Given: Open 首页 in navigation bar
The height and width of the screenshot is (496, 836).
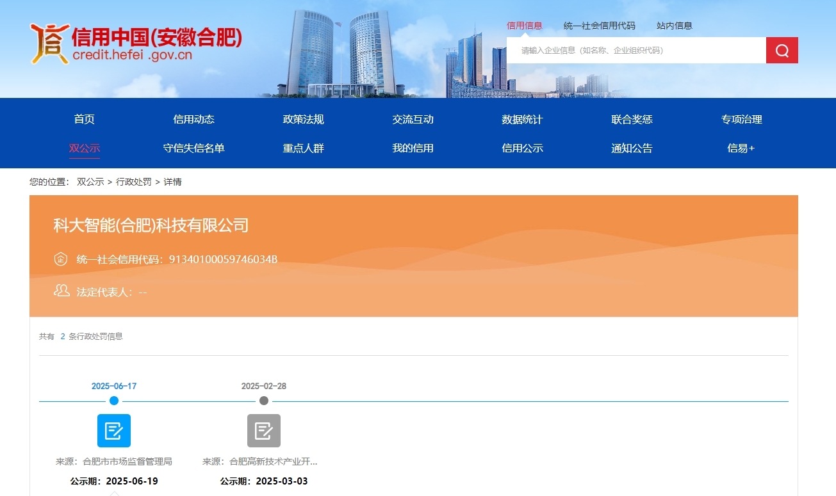Looking at the screenshot, I should (85, 119).
